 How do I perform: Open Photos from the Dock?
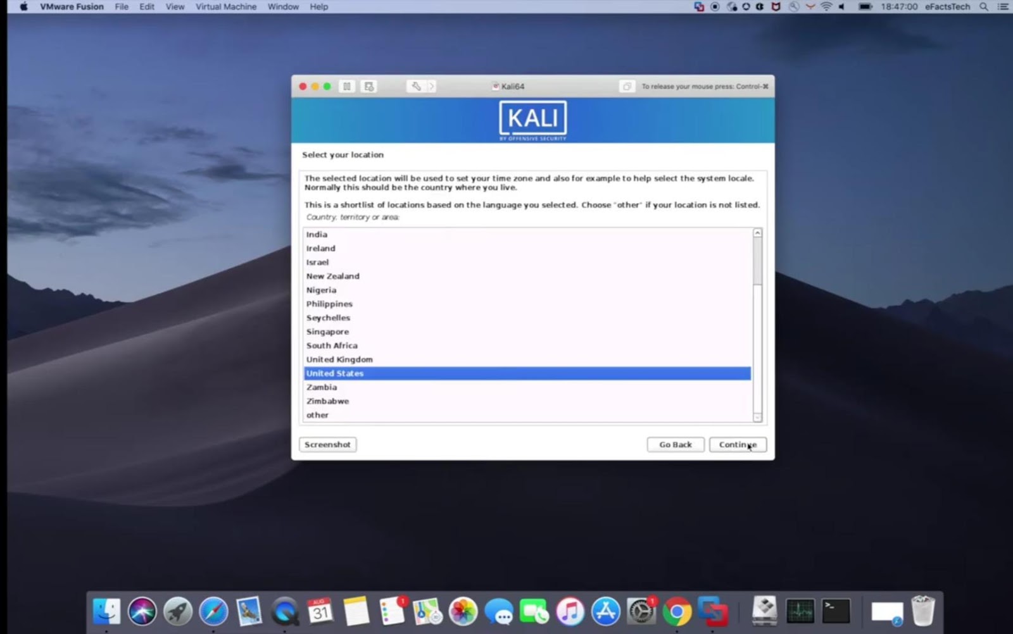tap(463, 612)
